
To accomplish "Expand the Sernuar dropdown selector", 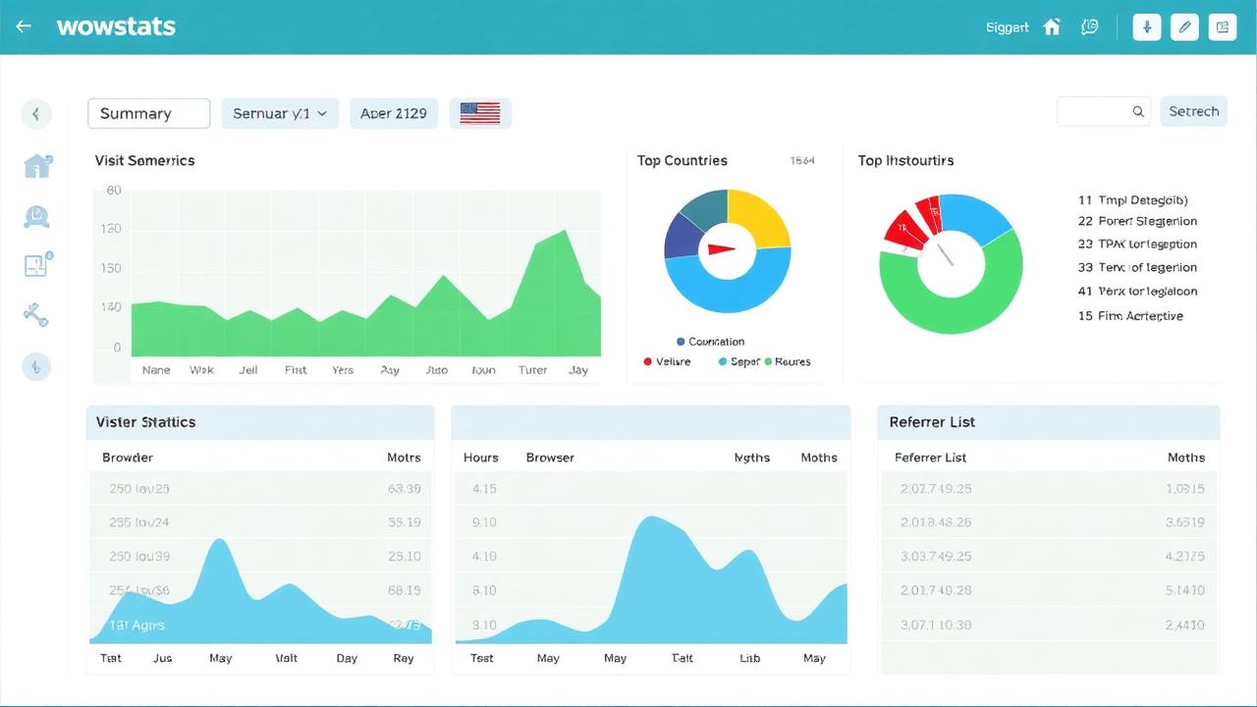I will [x=280, y=113].
